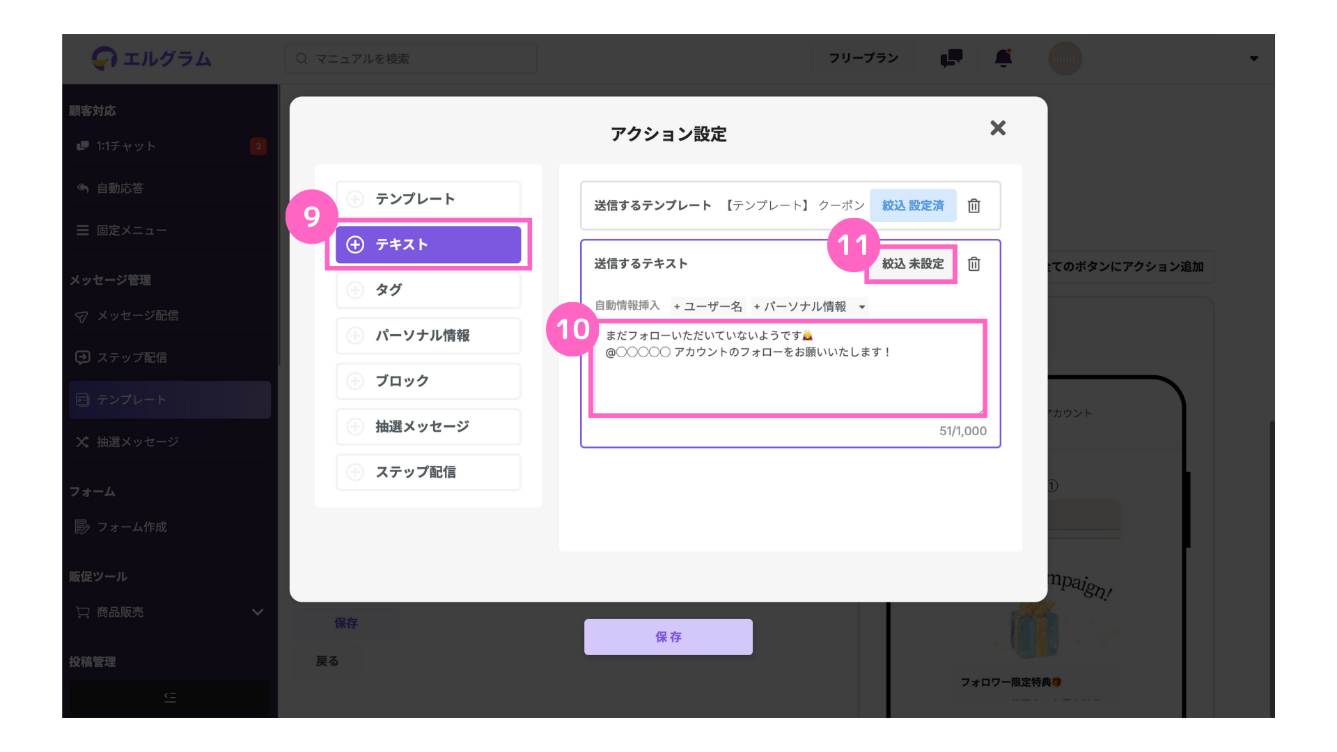Select the ステップ配信 action type

tap(428, 472)
